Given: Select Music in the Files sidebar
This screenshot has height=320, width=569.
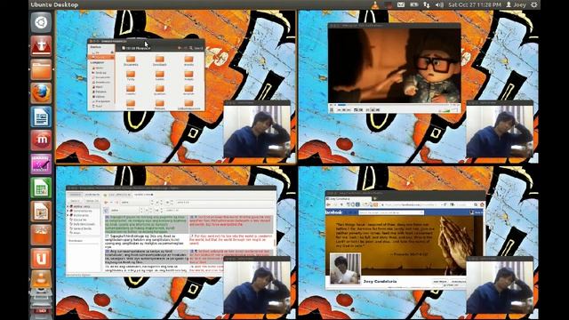Looking at the screenshot, I should click(99, 87).
